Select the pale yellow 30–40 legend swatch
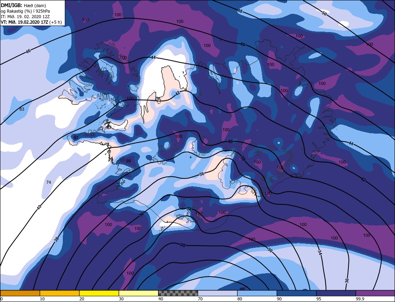The image size is (395, 302). (x=139, y=293)
